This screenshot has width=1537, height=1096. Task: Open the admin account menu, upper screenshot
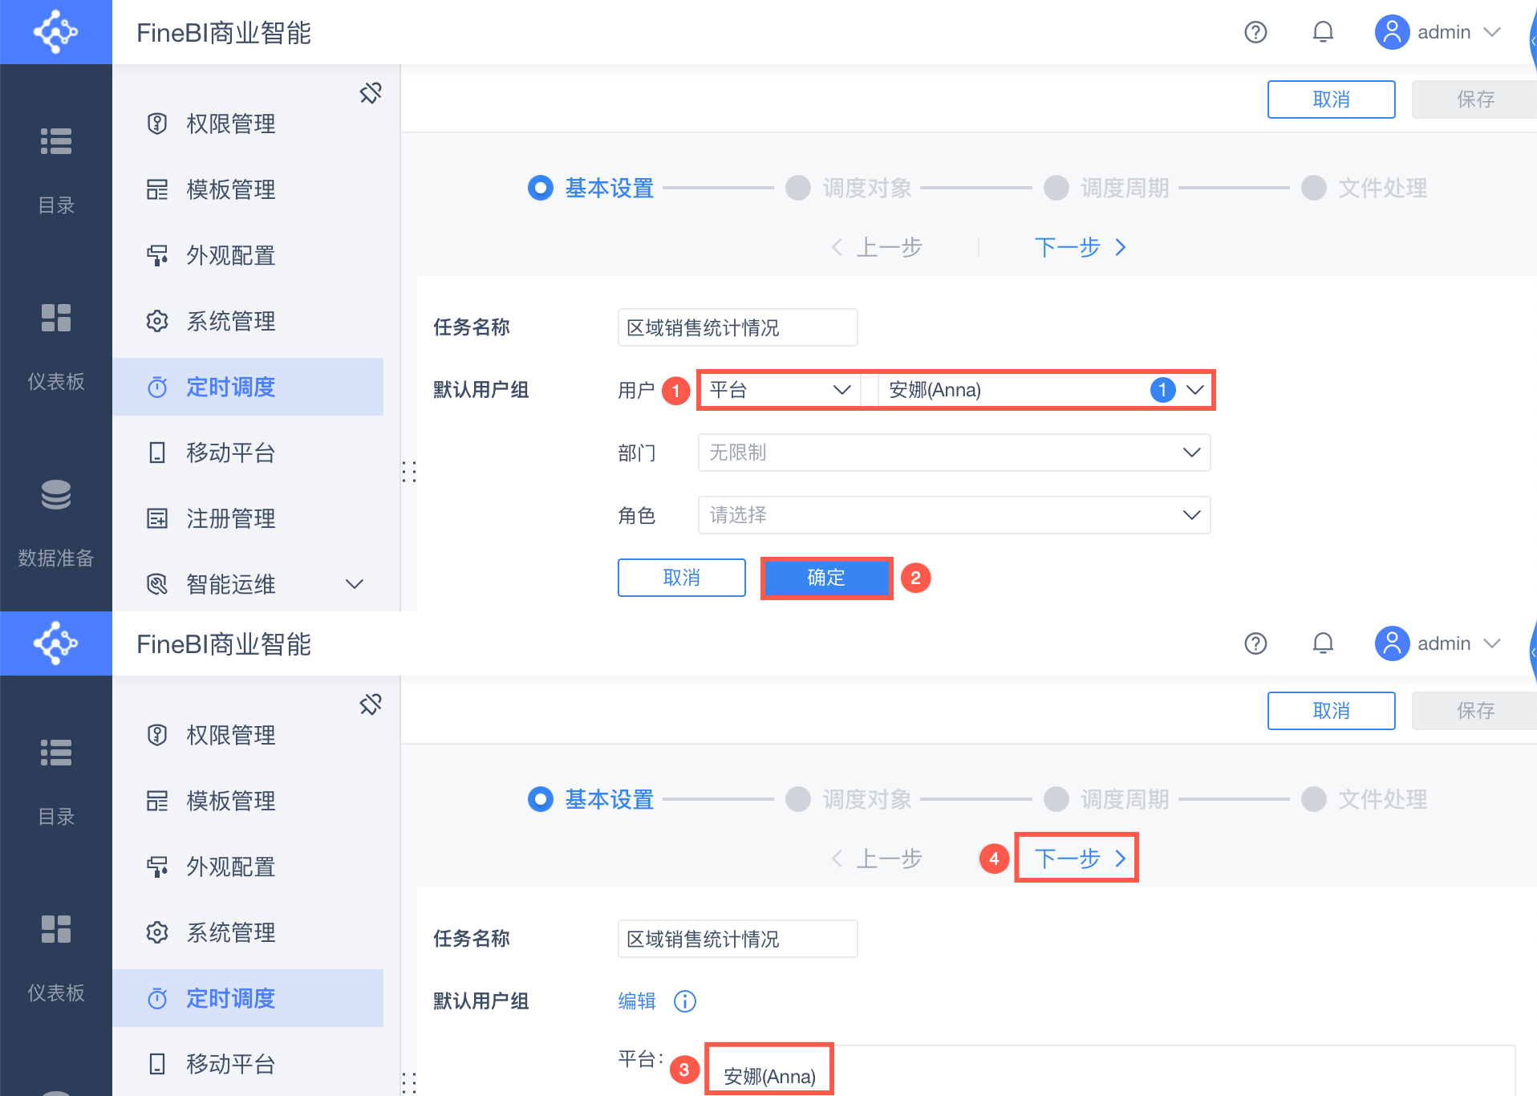[1438, 32]
